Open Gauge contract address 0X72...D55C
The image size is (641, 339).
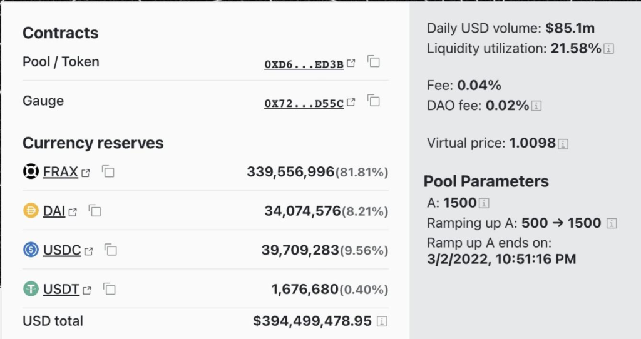[x=304, y=103]
